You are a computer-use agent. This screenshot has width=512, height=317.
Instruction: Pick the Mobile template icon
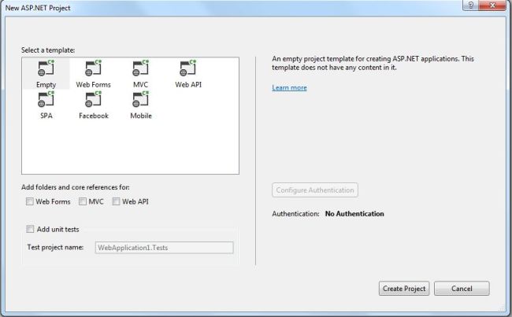tap(141, 99)
